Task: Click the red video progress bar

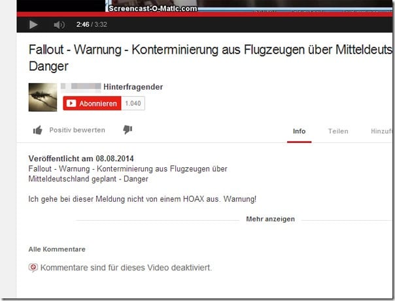Action: coord(204,14)
